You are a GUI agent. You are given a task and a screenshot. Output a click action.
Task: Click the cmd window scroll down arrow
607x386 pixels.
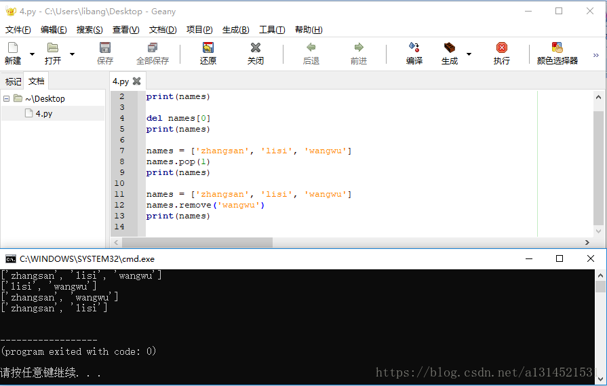pos(600,379)
